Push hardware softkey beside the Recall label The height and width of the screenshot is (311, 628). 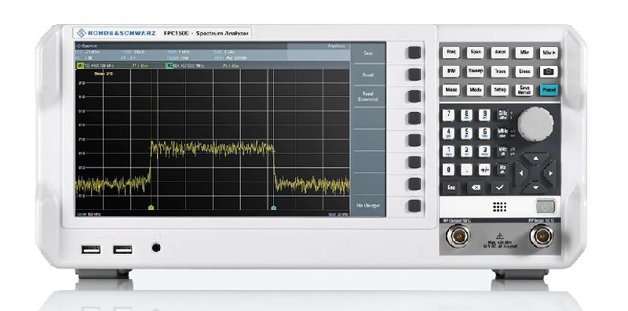click(x=414, y=74)
